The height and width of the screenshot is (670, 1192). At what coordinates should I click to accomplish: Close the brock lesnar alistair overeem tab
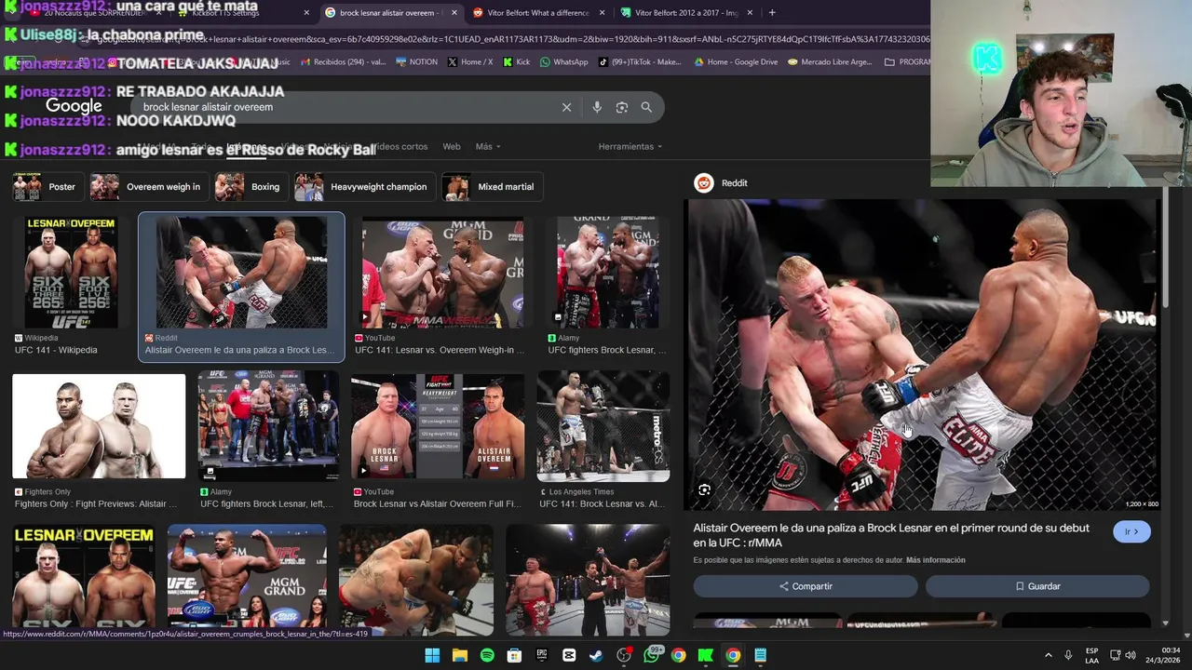(x=454, y=13)
